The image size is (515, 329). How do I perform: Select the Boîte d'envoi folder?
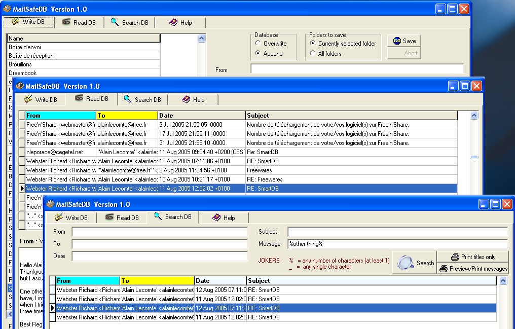(x=84, y=47)
